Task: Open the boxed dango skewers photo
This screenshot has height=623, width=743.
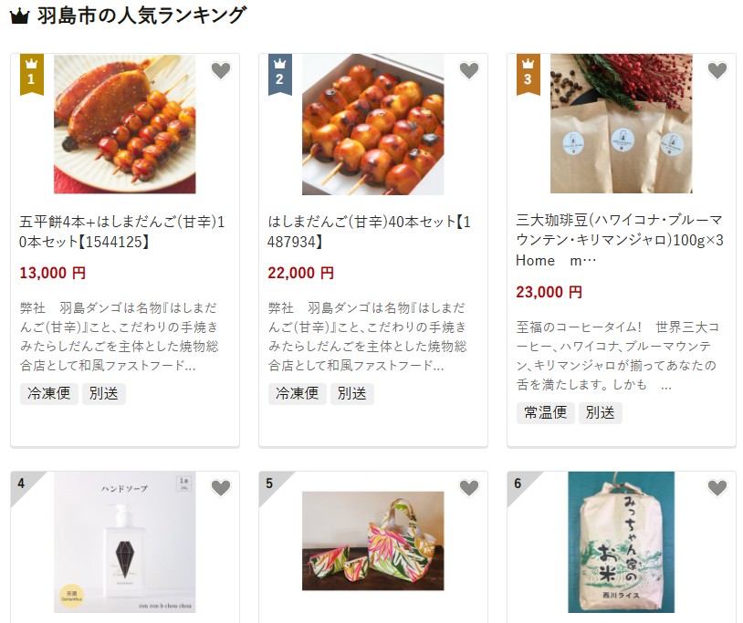Action: 373,124
